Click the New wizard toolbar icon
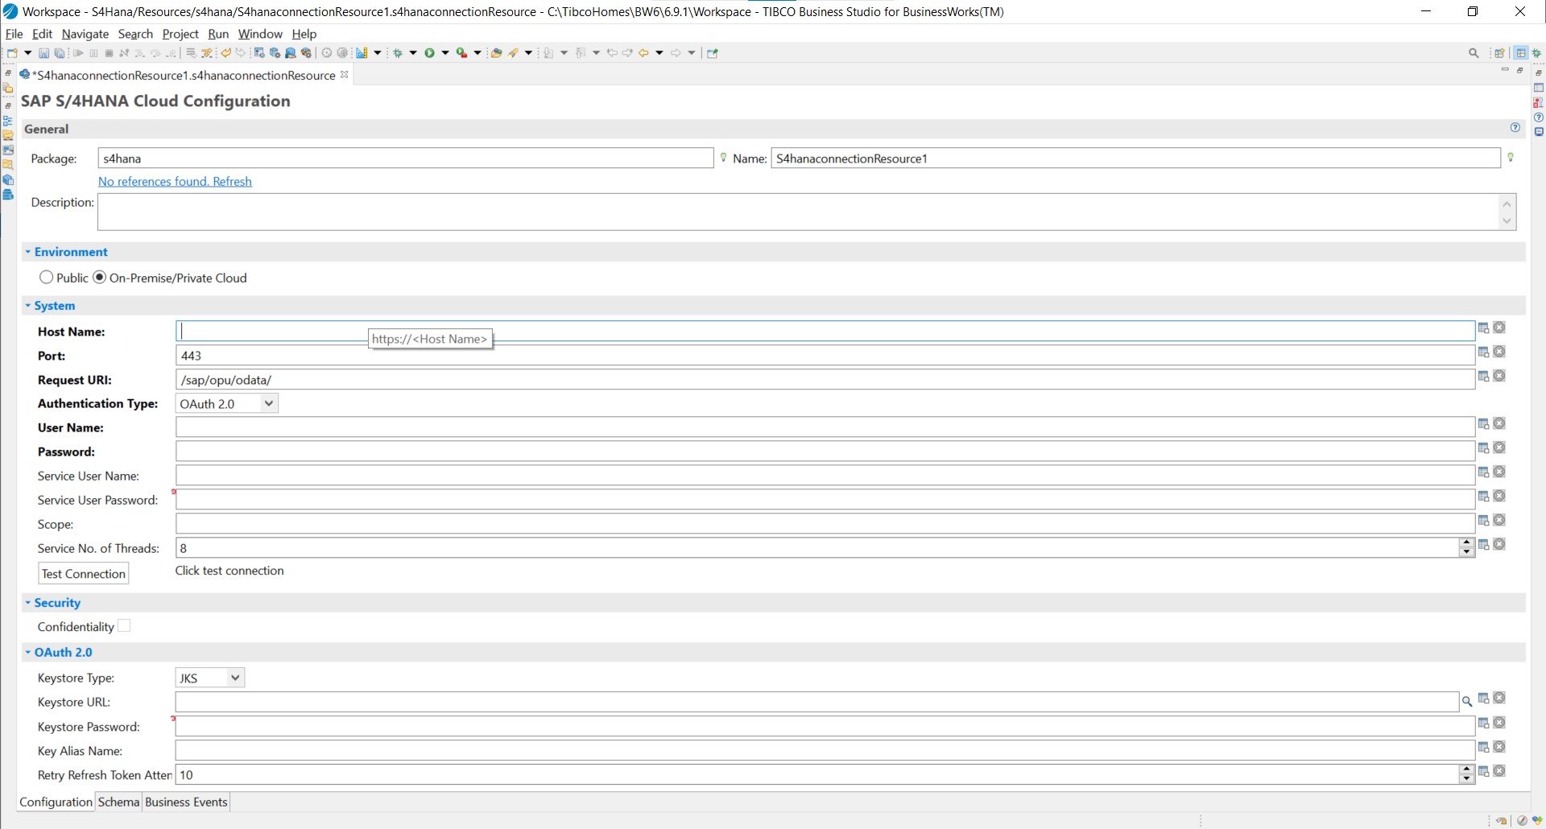The height and width of the screenshot is (829, 1546). [12, 53]
